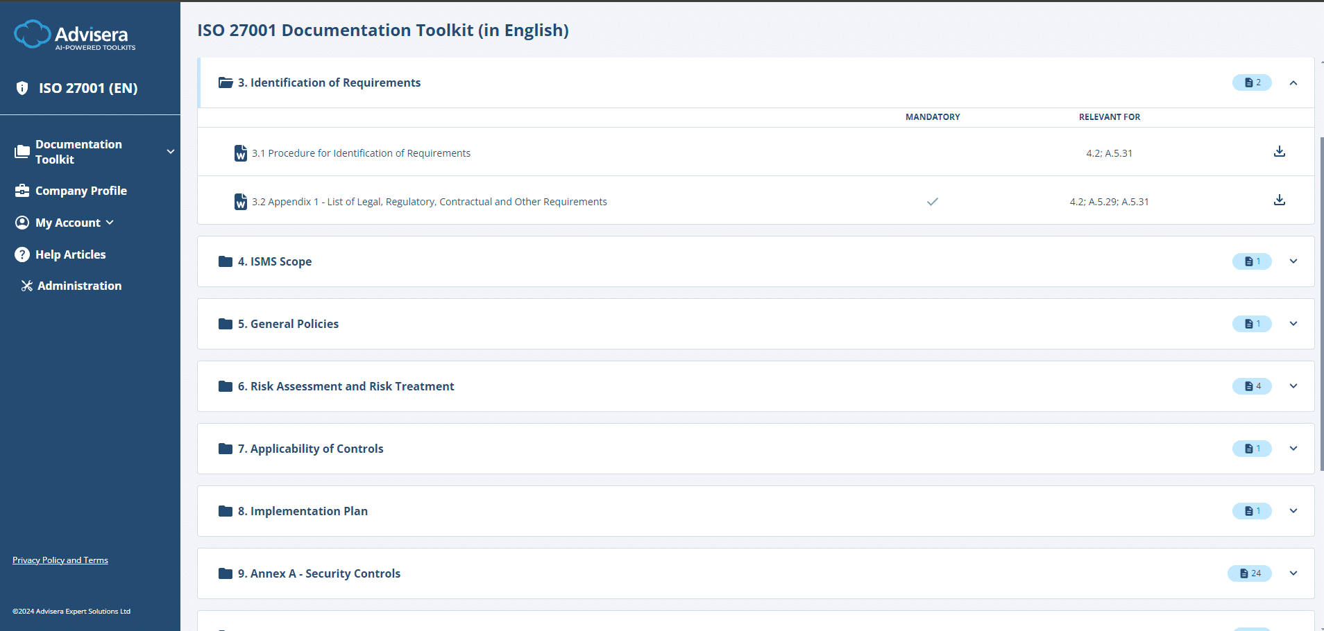Open the Privacy Policy and Terms link
1324x631 pixels.
60,560
